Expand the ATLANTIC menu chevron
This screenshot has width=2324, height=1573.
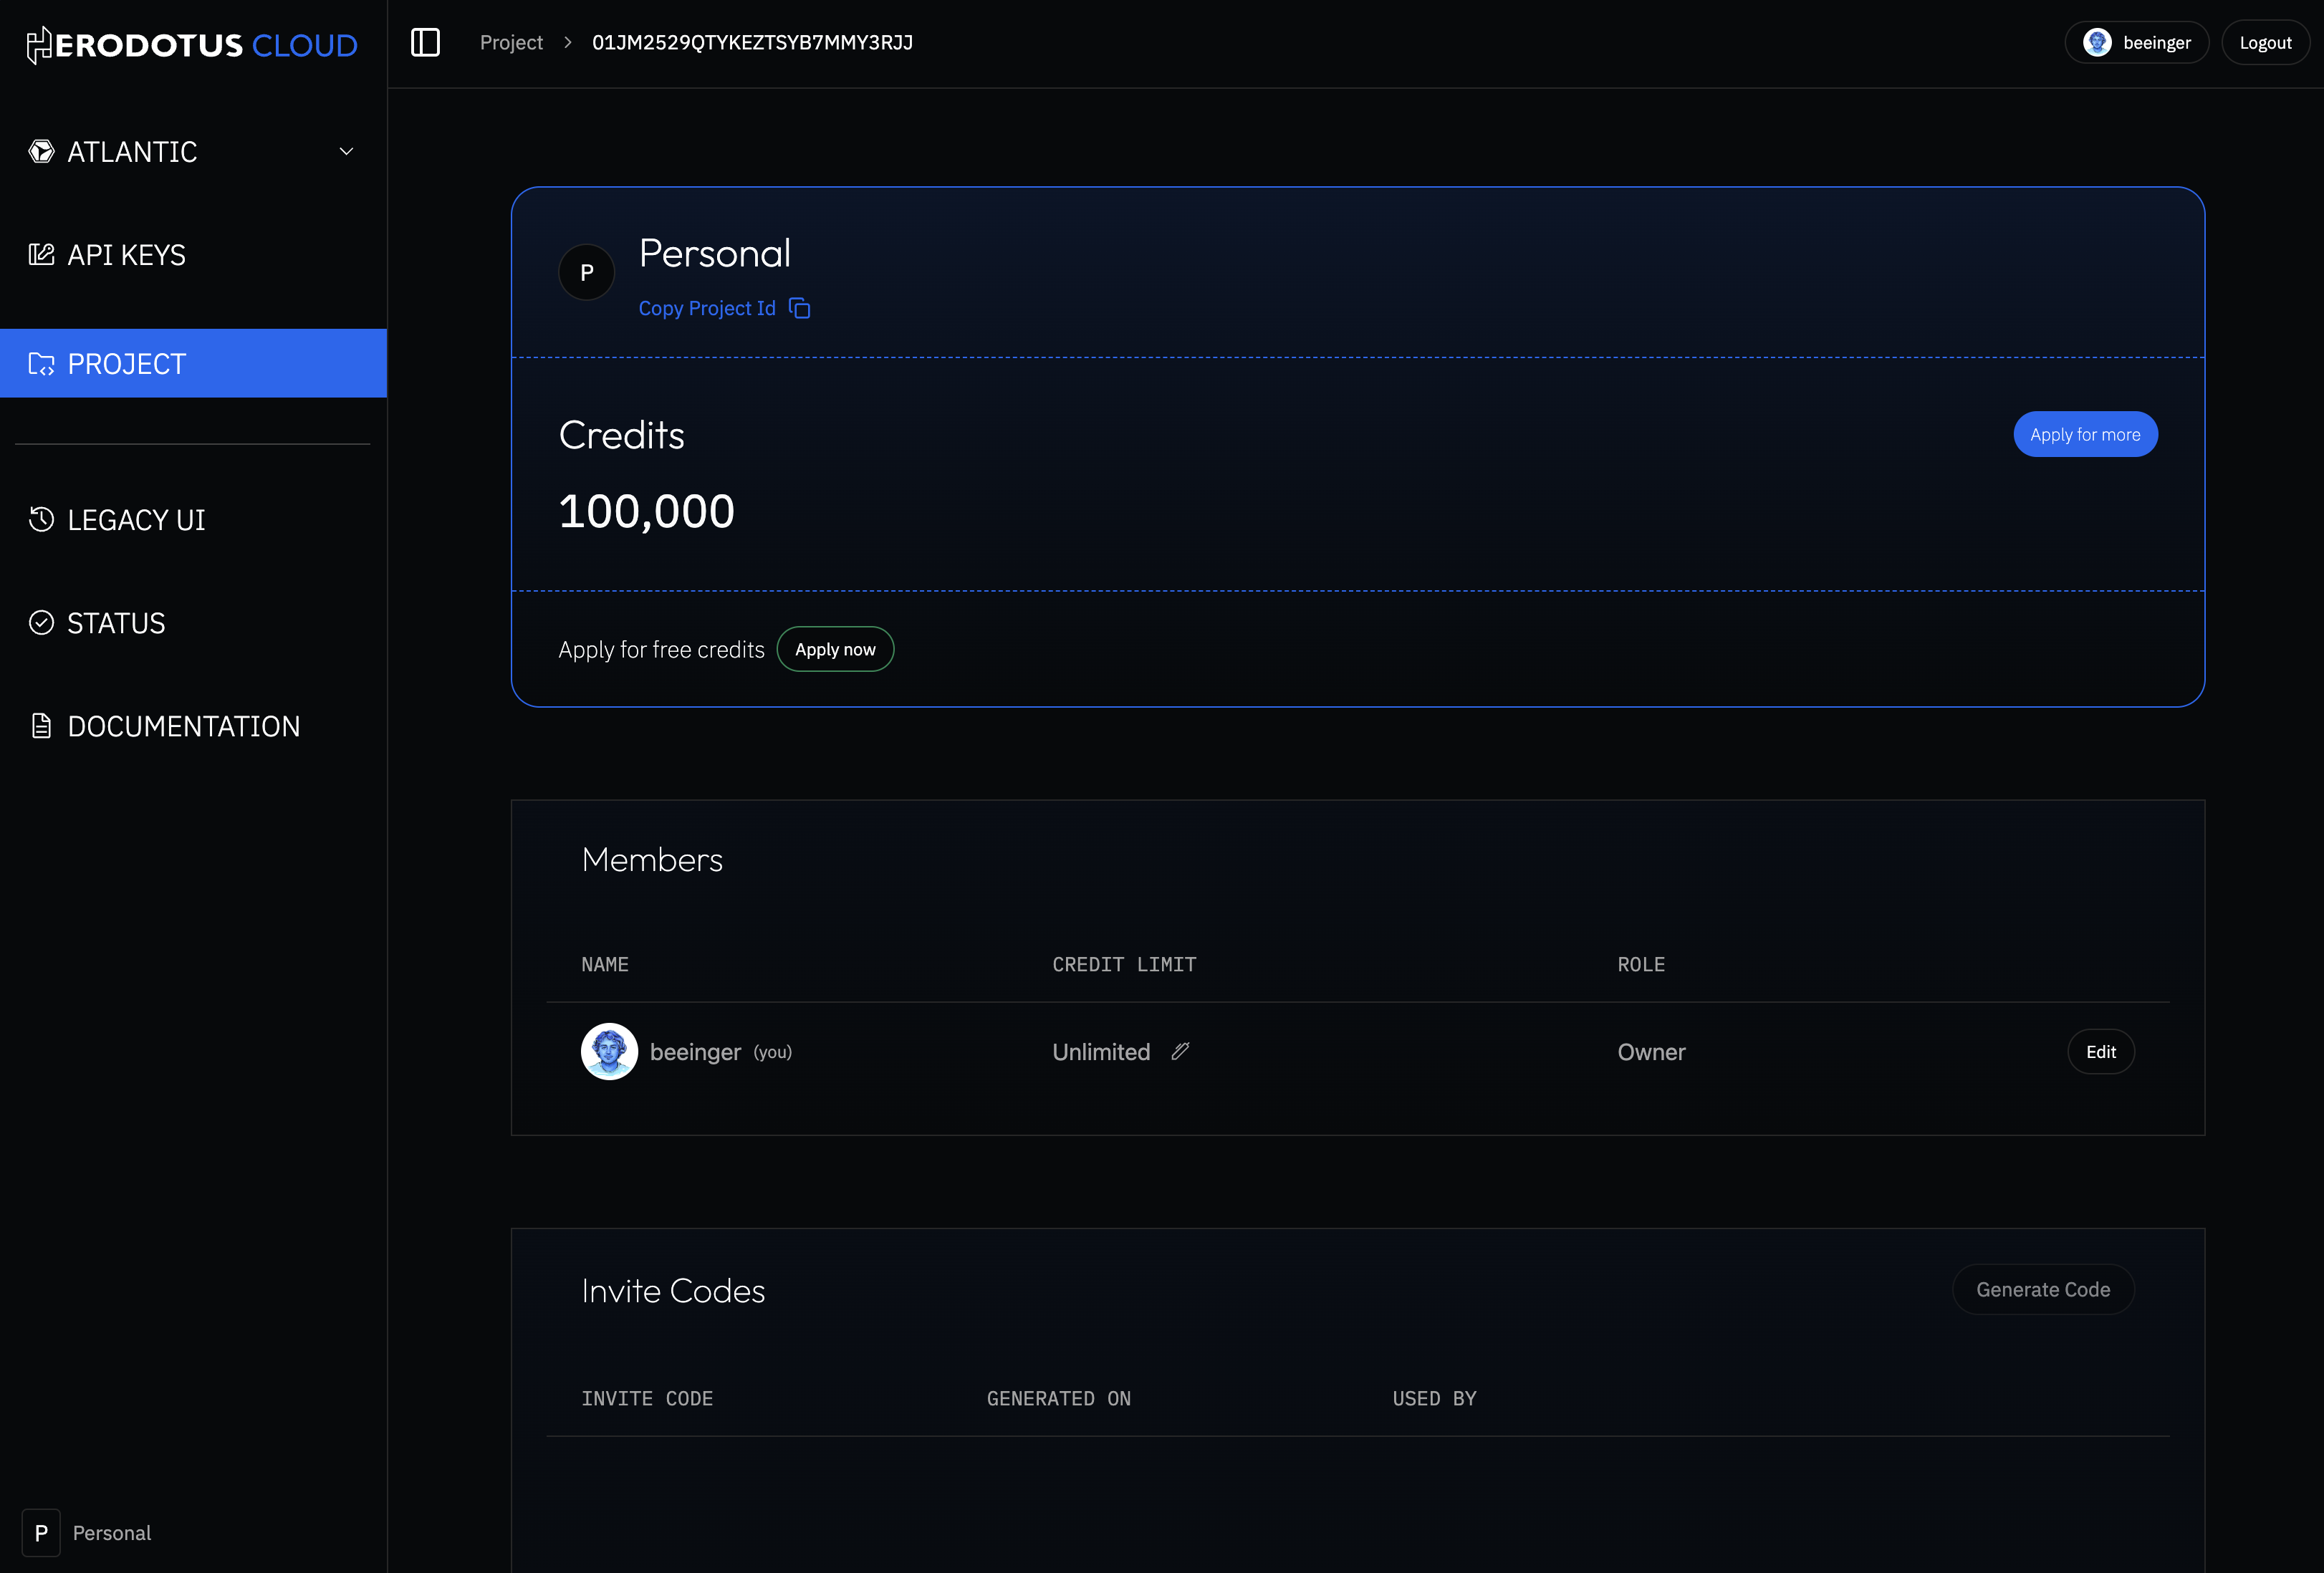(346, 151)
